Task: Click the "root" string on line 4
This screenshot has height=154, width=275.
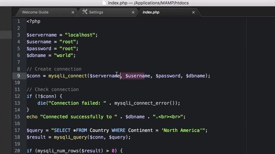Action: [67, 42]
